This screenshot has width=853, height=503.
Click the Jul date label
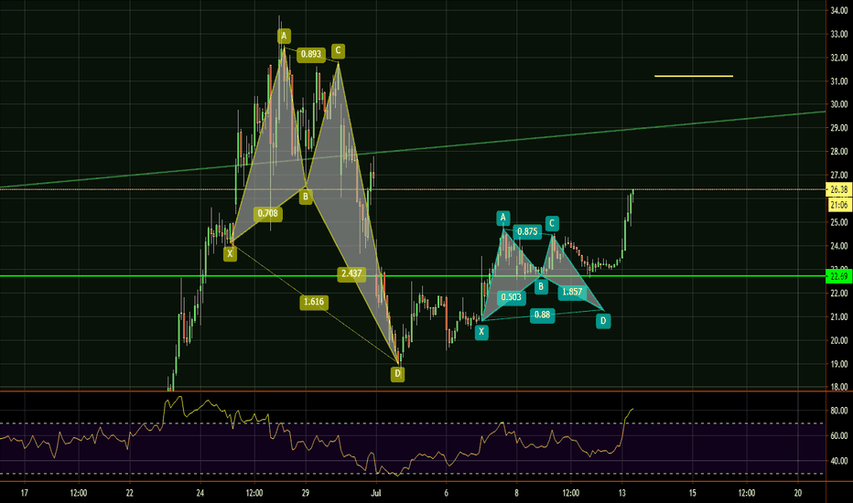pyautogui.click(x=376, y=493)
